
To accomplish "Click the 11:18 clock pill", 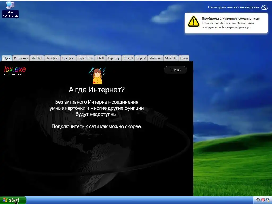I will click(176, 70).
